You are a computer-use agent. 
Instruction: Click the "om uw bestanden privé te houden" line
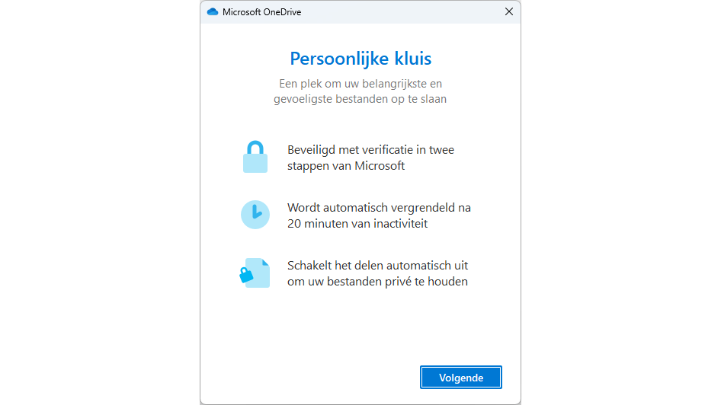[x=377, y=282]
